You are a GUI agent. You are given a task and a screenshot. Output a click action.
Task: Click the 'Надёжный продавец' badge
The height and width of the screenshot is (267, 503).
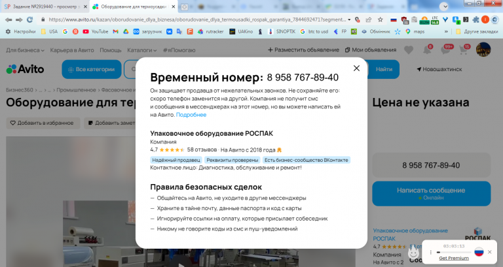pyautogui.click(x=176, y=160)
